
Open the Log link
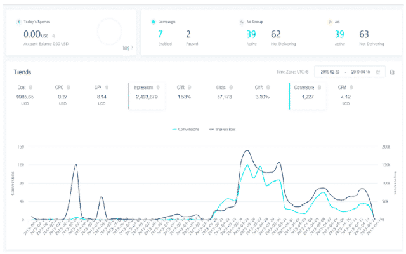(x=127, y=47)
